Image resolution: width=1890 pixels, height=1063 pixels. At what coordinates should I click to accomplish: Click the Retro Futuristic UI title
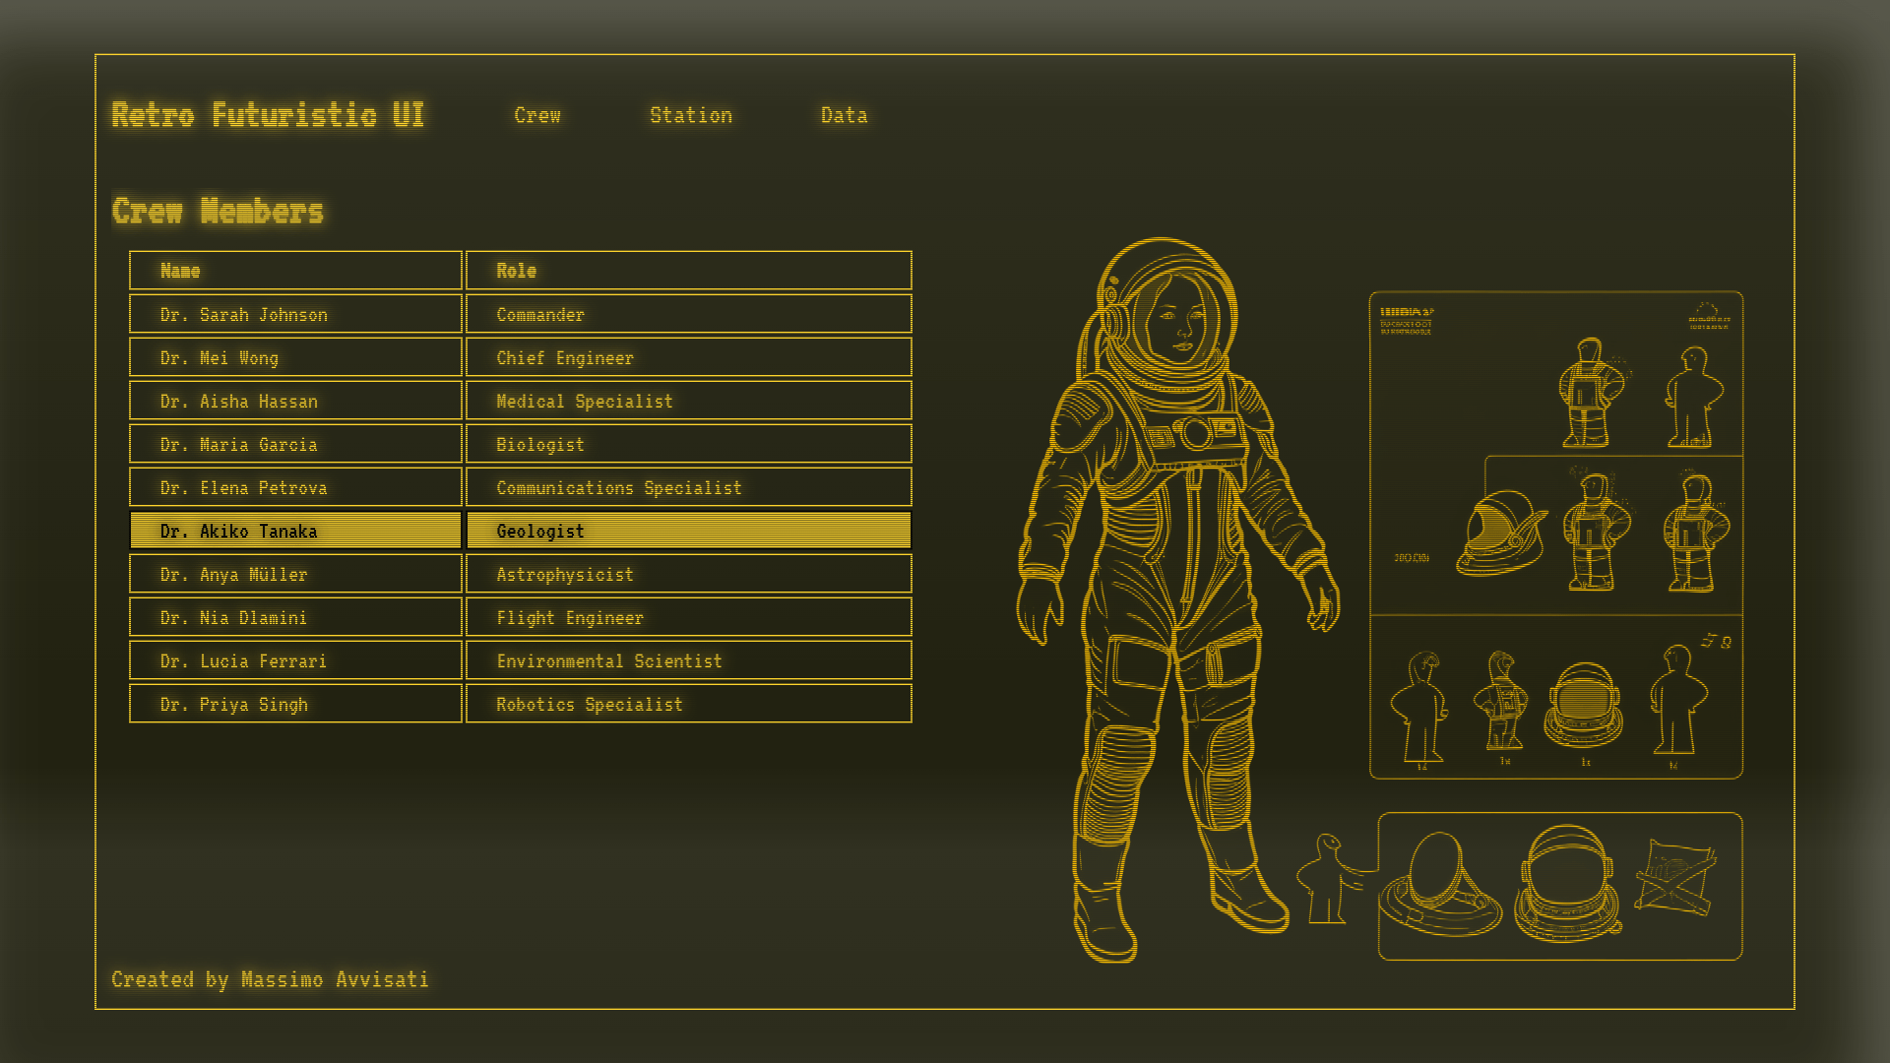[x=268, y=115]
